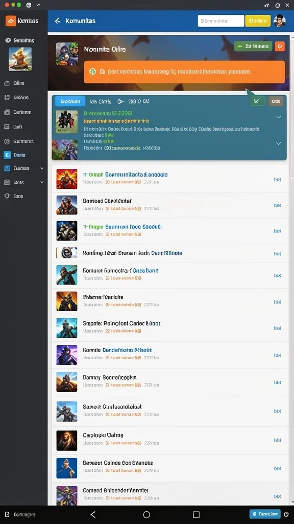Select the highlighted blue Gartes sidebar icon
The image size is (294, 524).
click(x=7, y=155)
